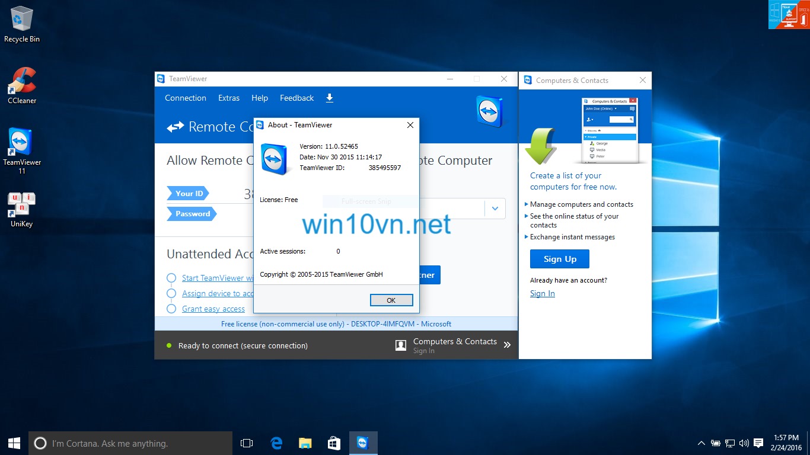The image size is (810, 455).
Task: Click the Free license info bar text
Action: [x=336, y=324]
